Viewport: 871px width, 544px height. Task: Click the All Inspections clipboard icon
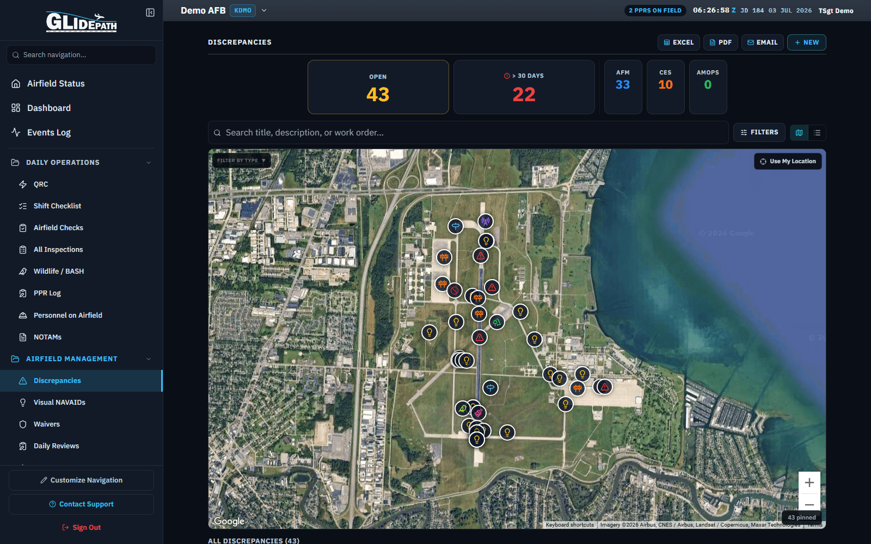tap(23, 250)
